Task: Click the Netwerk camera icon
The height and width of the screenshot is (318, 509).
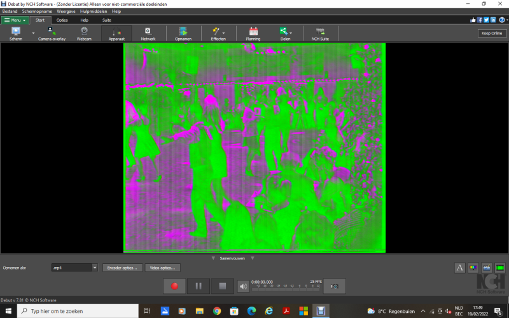Action: tap(148, 33)
